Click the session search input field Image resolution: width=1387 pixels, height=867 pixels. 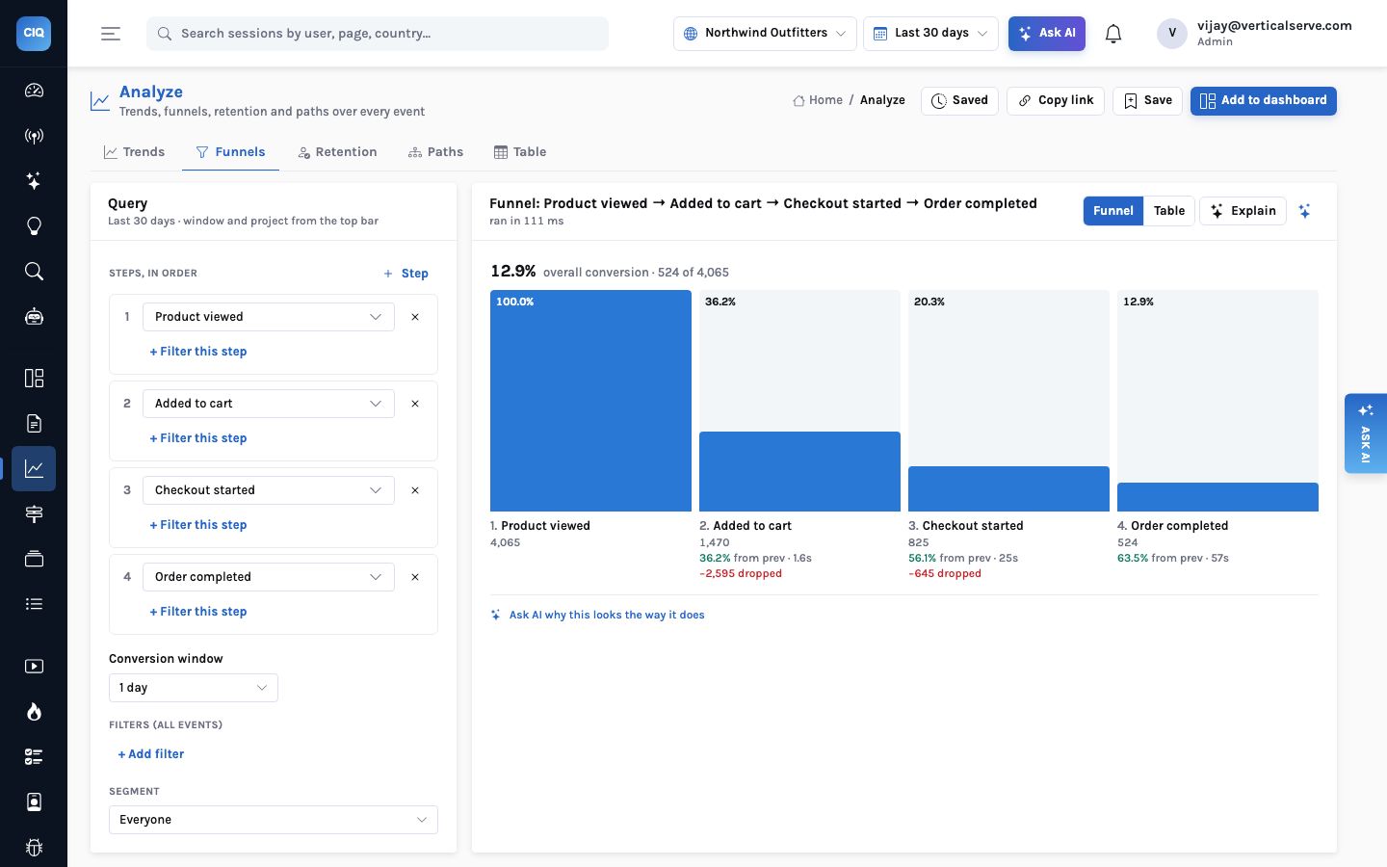[x=378, y=34]
